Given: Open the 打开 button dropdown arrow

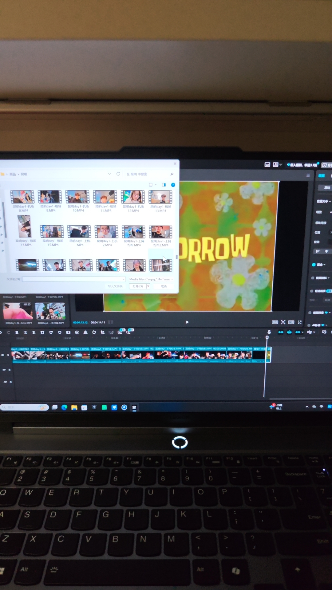Looking at the screenshot, I should coord(148,286).
